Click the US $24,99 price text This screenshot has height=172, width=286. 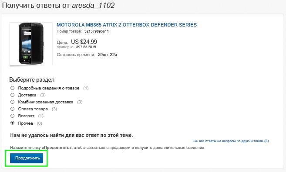point(84,42)
